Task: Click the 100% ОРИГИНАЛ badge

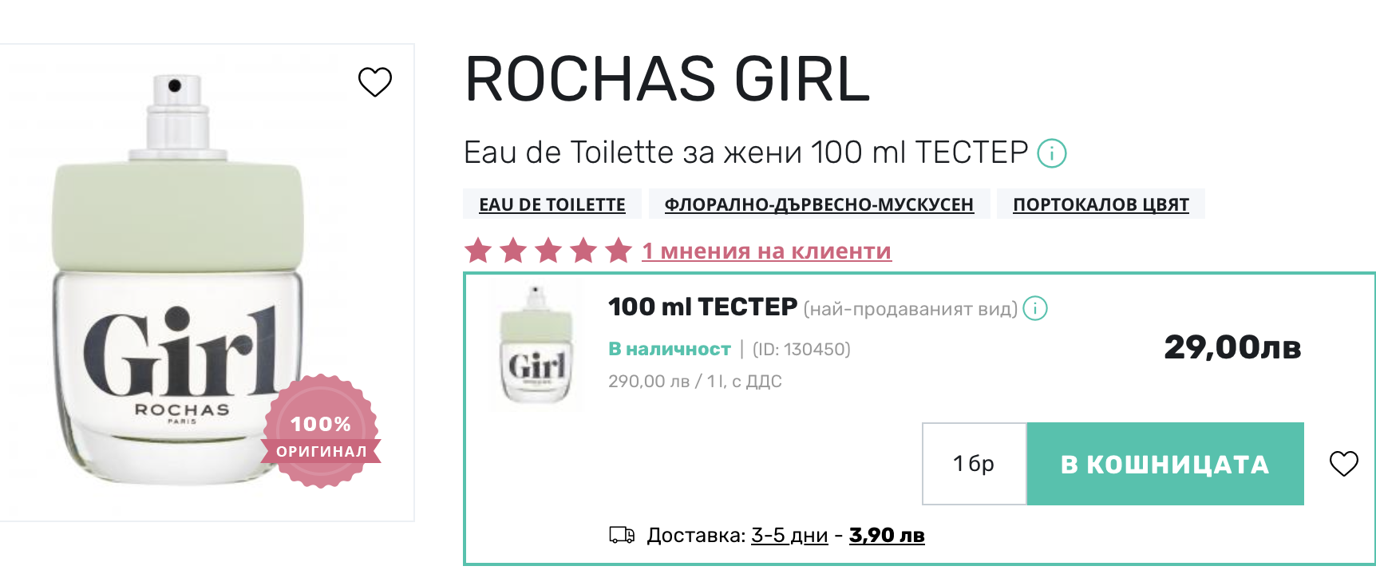Action: (x=321, y=432)
